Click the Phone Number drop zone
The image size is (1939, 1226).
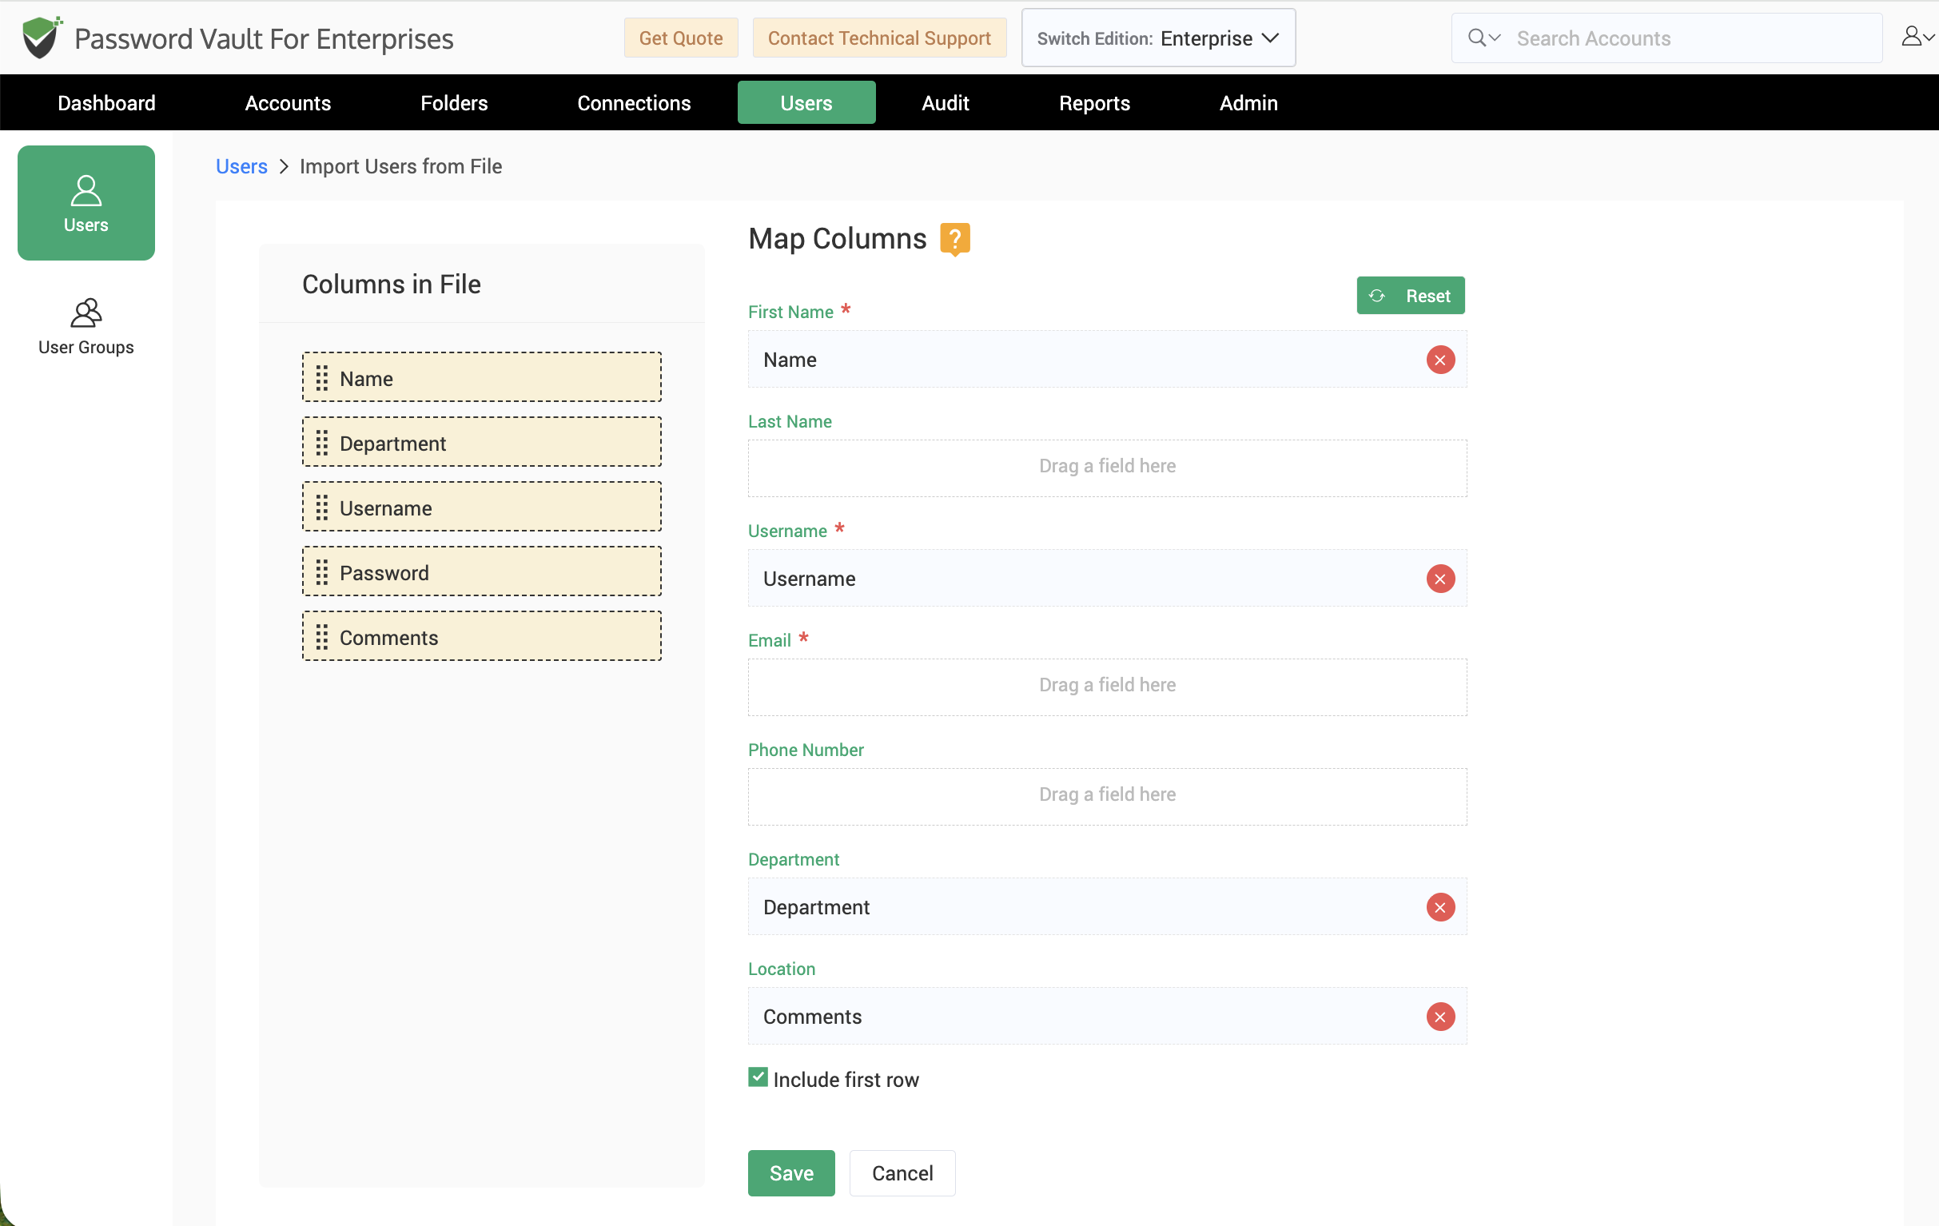(x=1107, y=796)
